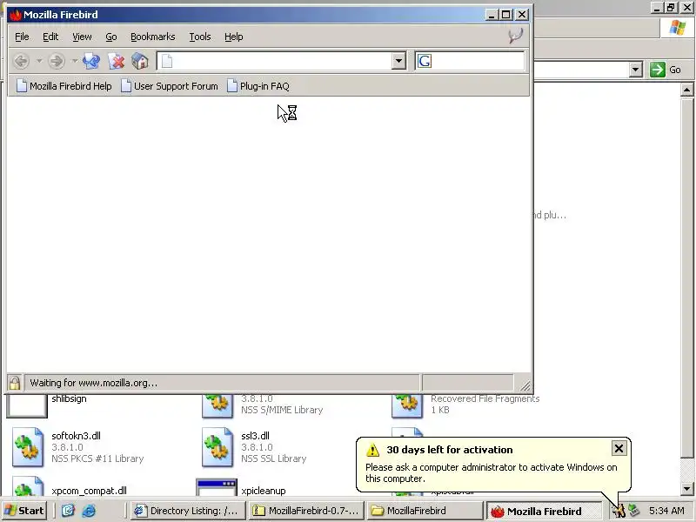The height and width of the screenshot is (522, 696).
Task: Click Go button in background Explorer window
Action: point(665,70)
